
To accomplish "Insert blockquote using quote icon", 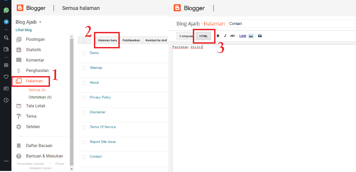I will tap(260, 36).
